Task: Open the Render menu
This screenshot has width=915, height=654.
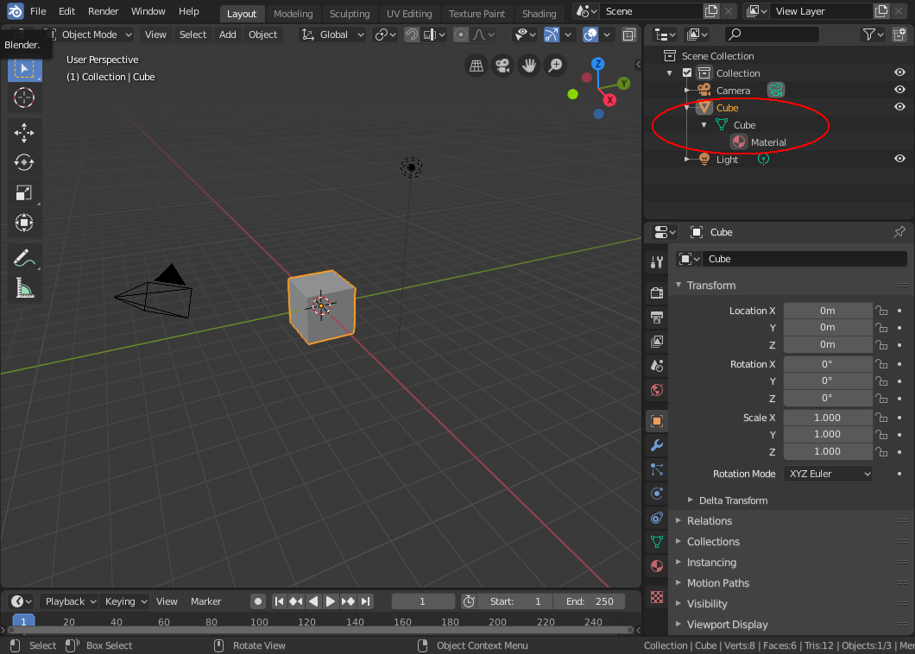Action: (104, 11)
